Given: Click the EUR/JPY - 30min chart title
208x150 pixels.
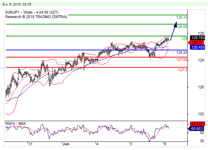Looking at the screenshot, I should (32, 12).
